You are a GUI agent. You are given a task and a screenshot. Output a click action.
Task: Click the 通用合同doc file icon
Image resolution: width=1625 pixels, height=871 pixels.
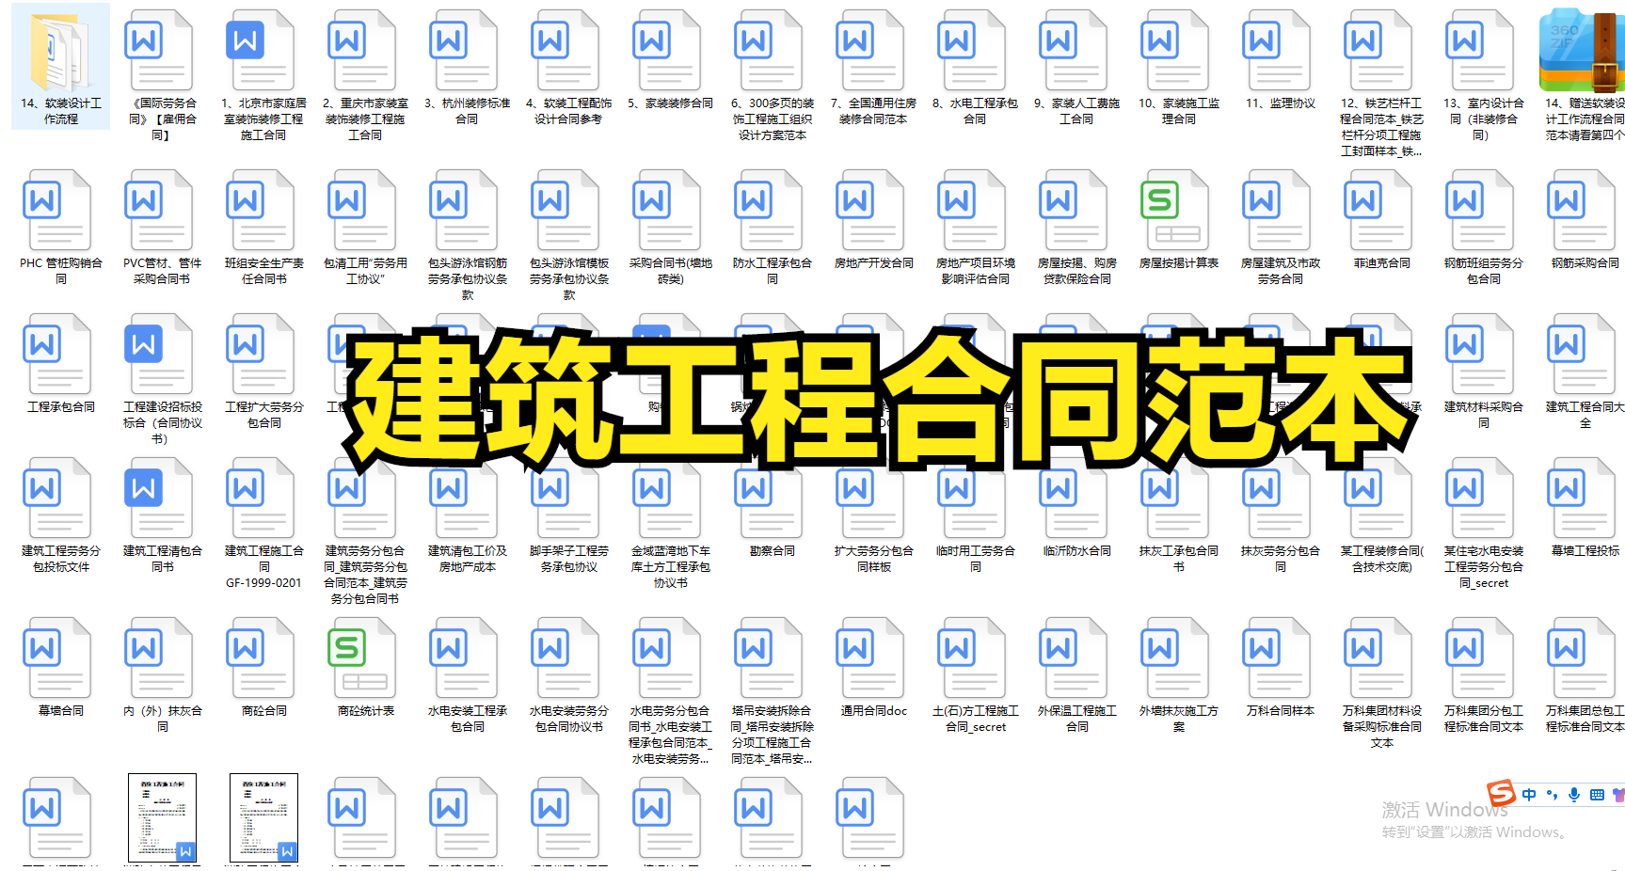click(869, 658)
